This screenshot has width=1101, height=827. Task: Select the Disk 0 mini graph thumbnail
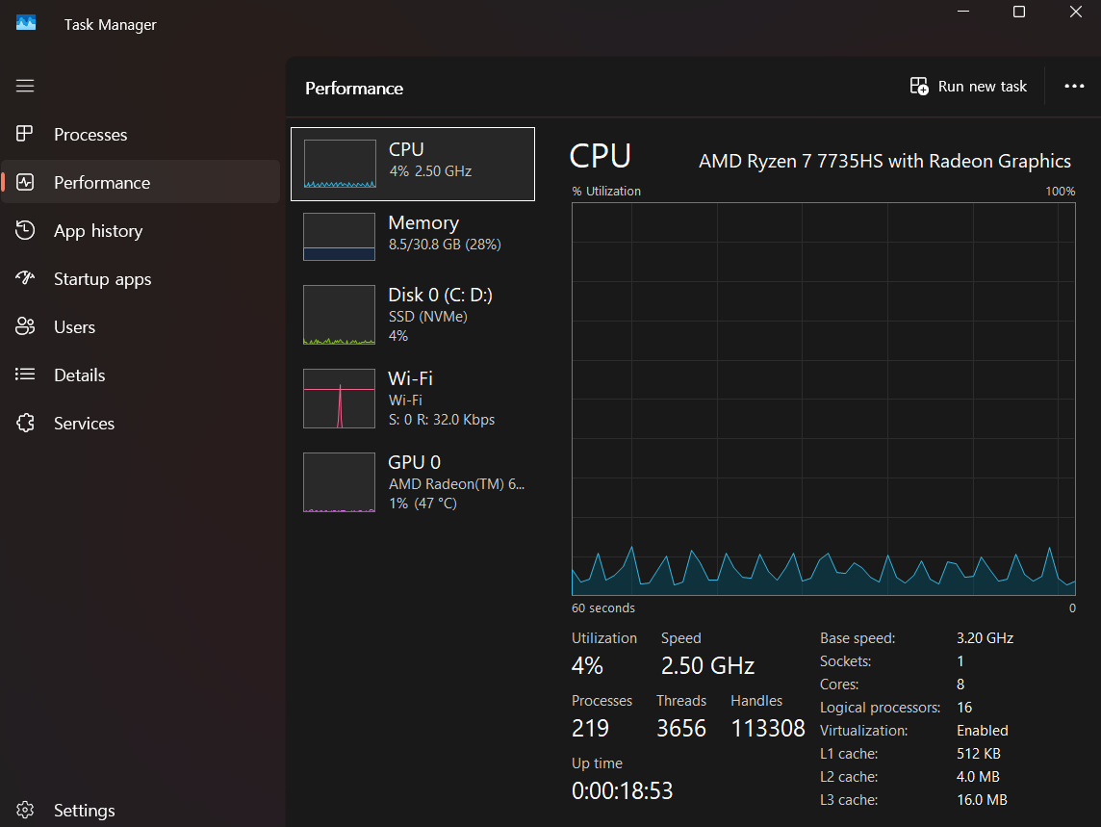click(x=339, y=314)
